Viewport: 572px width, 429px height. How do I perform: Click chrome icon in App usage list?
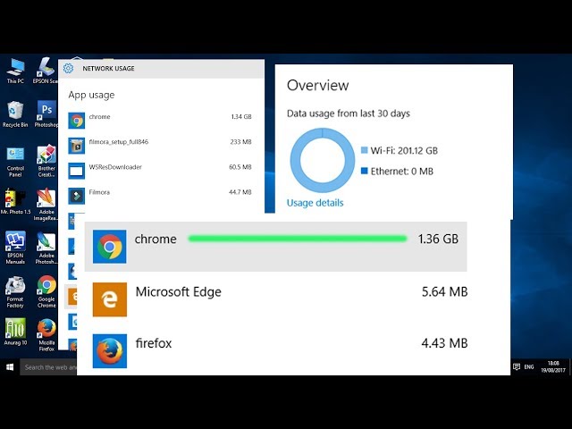click(x=76, y=121)
